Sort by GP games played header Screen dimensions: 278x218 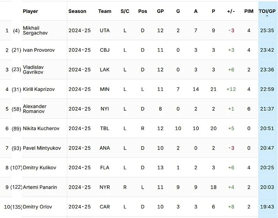tap(160, 11)
